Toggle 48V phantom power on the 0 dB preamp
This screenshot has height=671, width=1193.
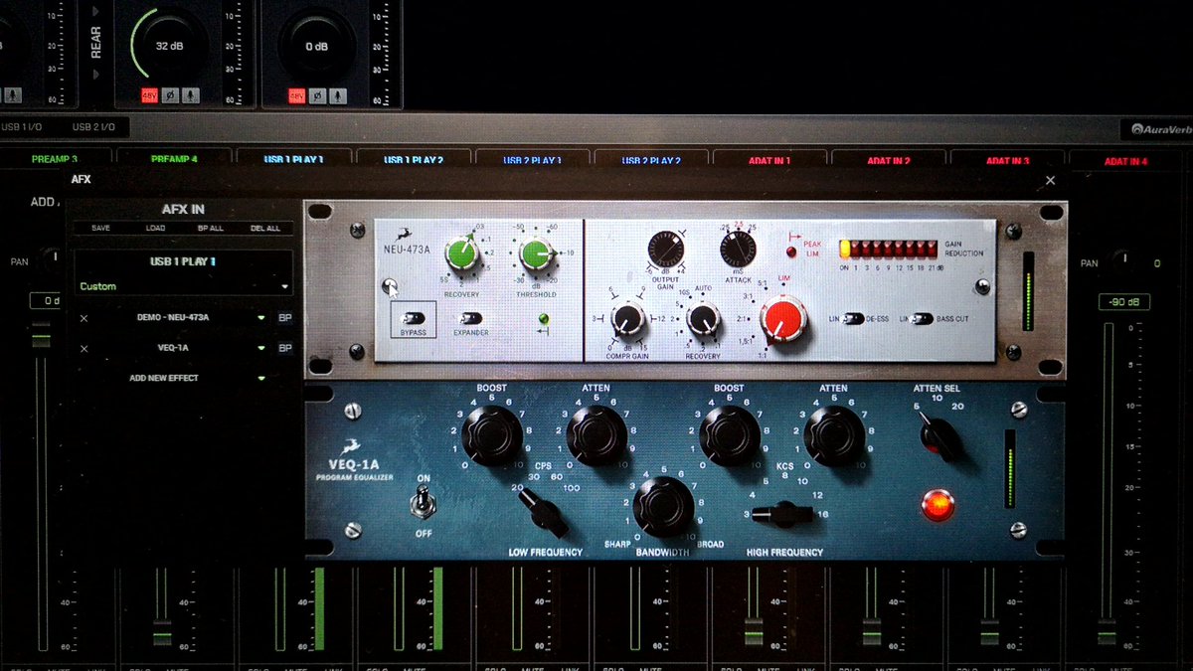296,95
